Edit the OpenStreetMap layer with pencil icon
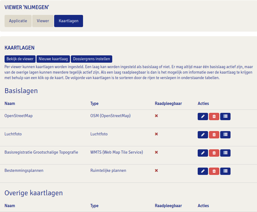 click(x=203, y=116)
